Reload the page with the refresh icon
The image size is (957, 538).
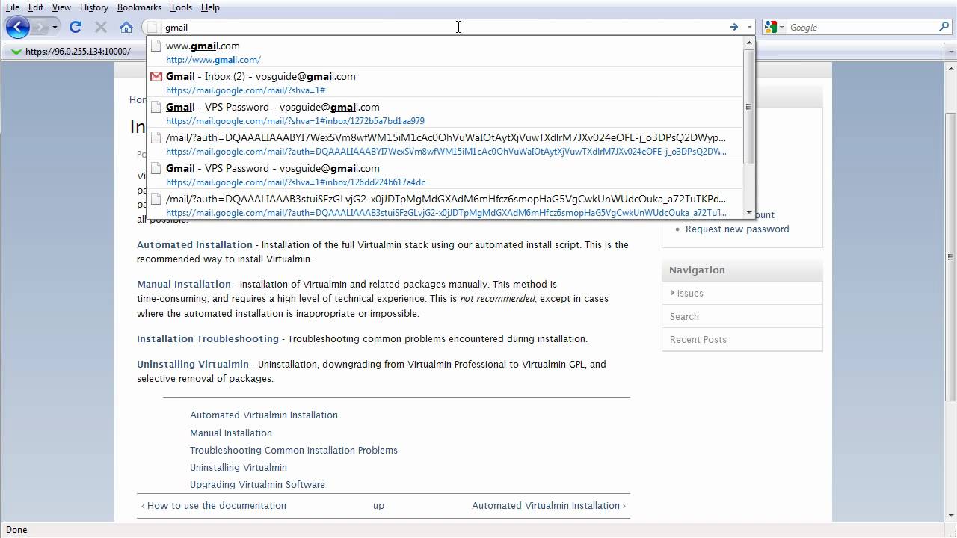tap(75, 28)
